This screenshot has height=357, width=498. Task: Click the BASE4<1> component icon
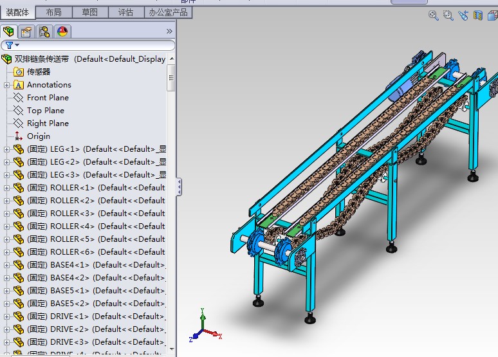(x=19, y=265)
